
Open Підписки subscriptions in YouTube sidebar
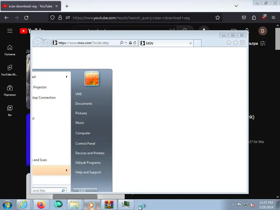10,91
